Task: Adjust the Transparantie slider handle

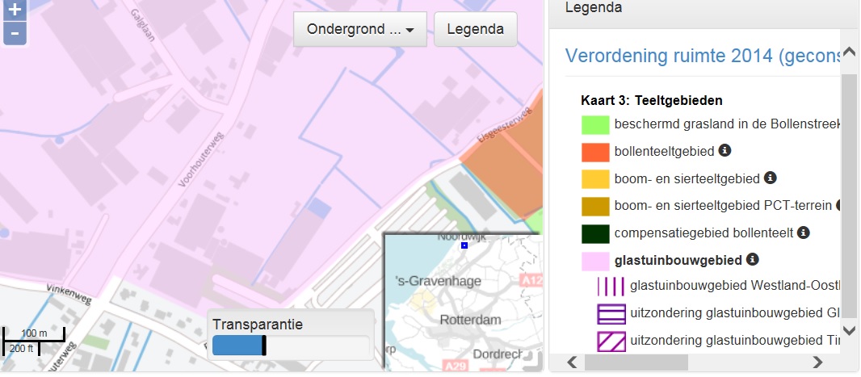Action: click(x=264, y=346)
